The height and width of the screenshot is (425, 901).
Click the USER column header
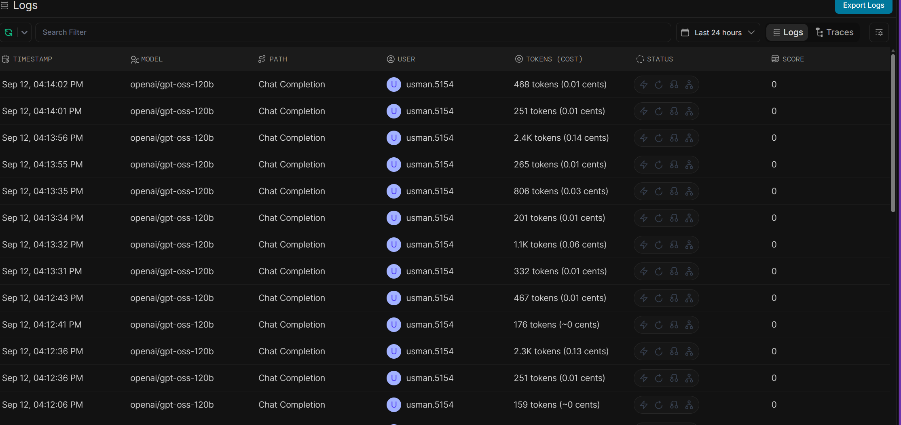click(401, 59)
